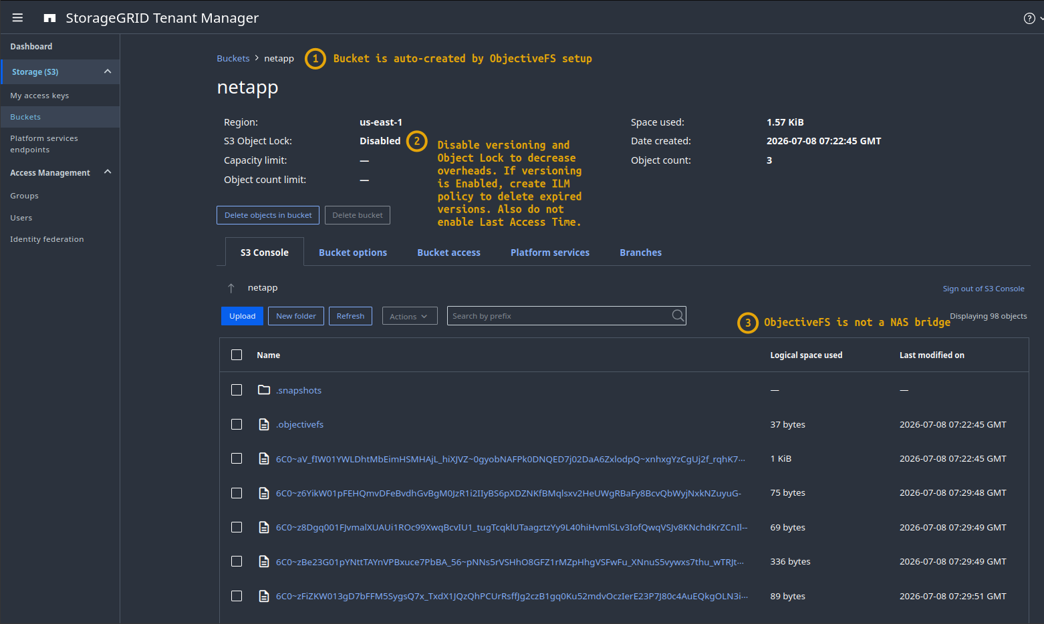Open object link starting 6C0~zFiZKW013
1044x624 pixels.
point(512,596)
